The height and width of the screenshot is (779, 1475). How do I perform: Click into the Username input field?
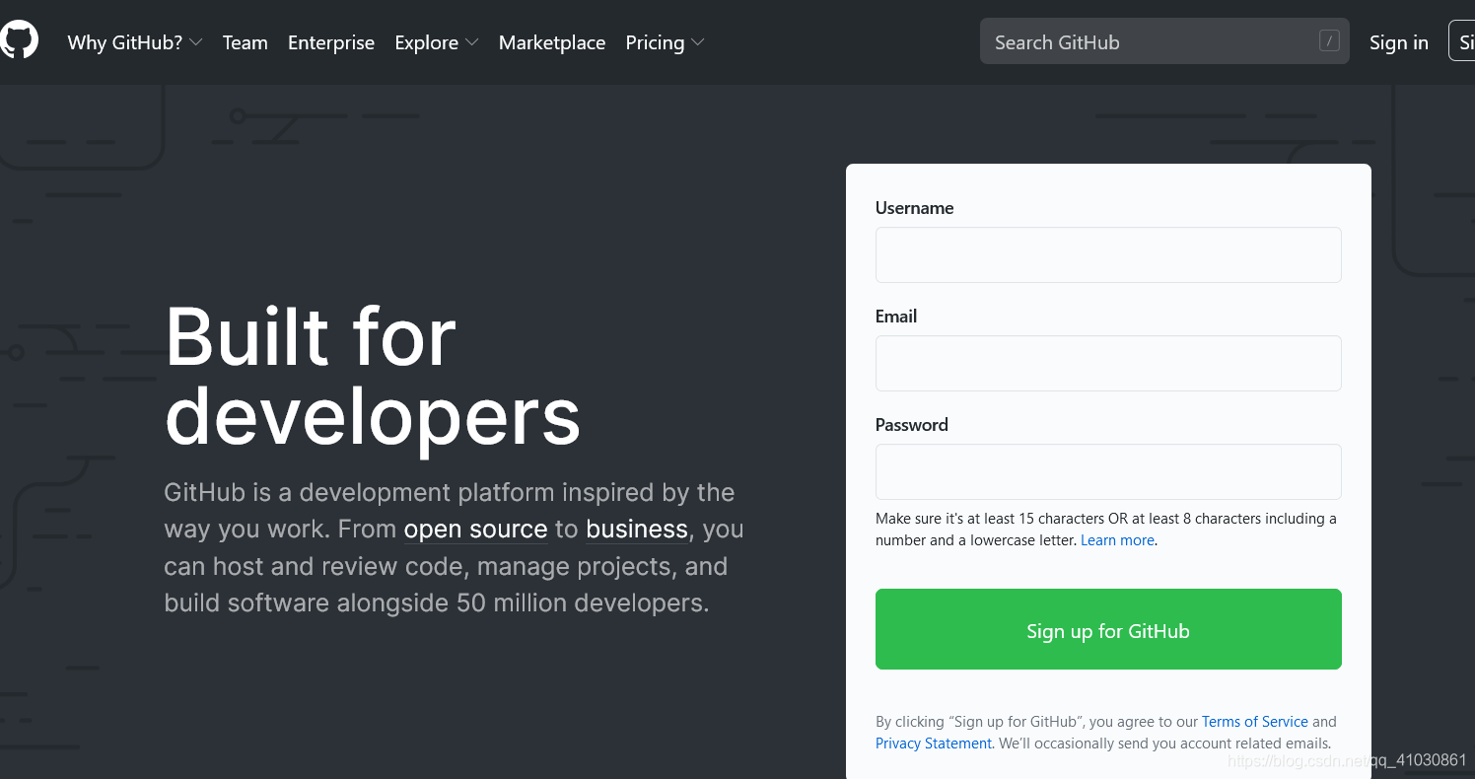click(1108, 254)
